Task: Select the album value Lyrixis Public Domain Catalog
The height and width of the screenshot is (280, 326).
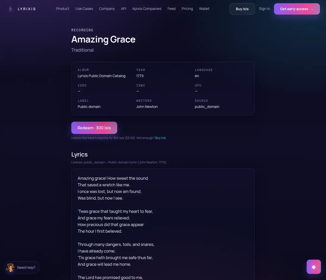Action: point(102,76)
